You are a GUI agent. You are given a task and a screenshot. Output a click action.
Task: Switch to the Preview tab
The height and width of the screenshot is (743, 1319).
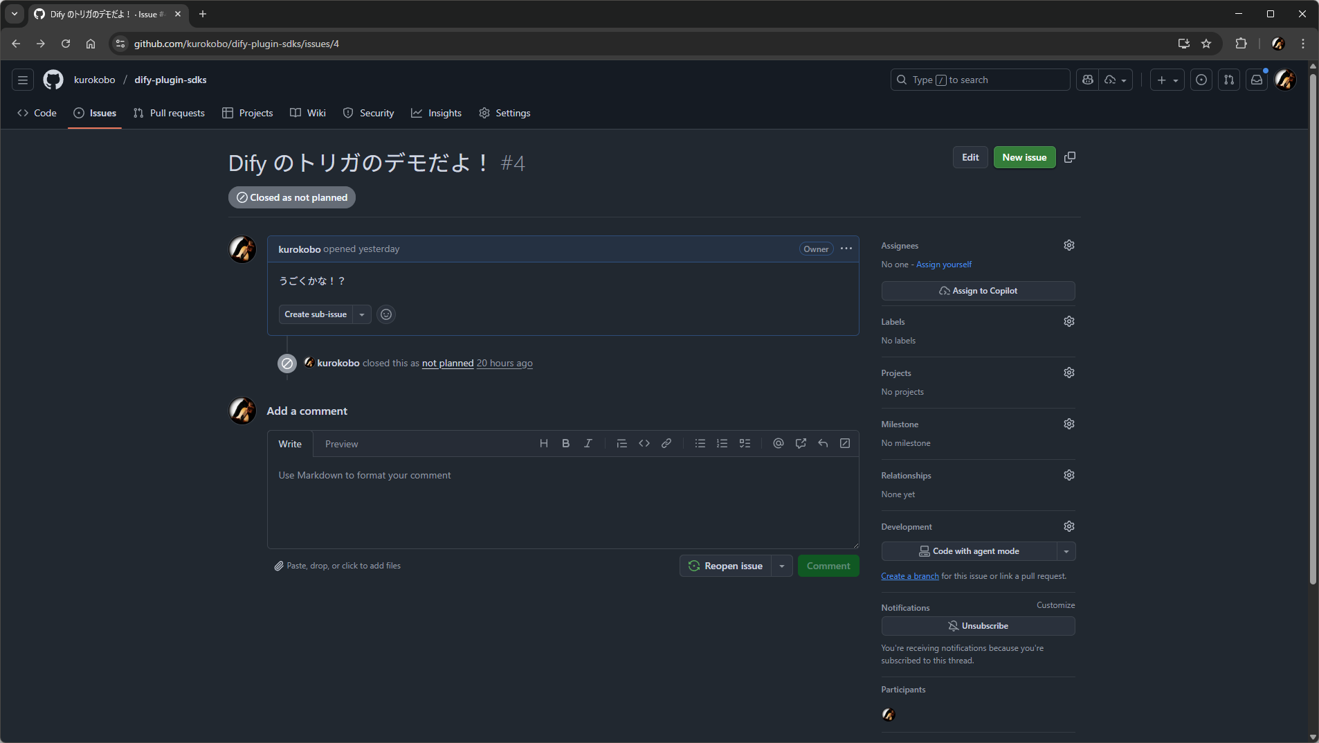tap(341, 444)
